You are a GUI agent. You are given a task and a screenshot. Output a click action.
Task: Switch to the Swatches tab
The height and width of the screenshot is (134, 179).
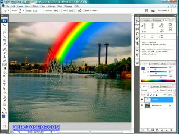point(154,64)
